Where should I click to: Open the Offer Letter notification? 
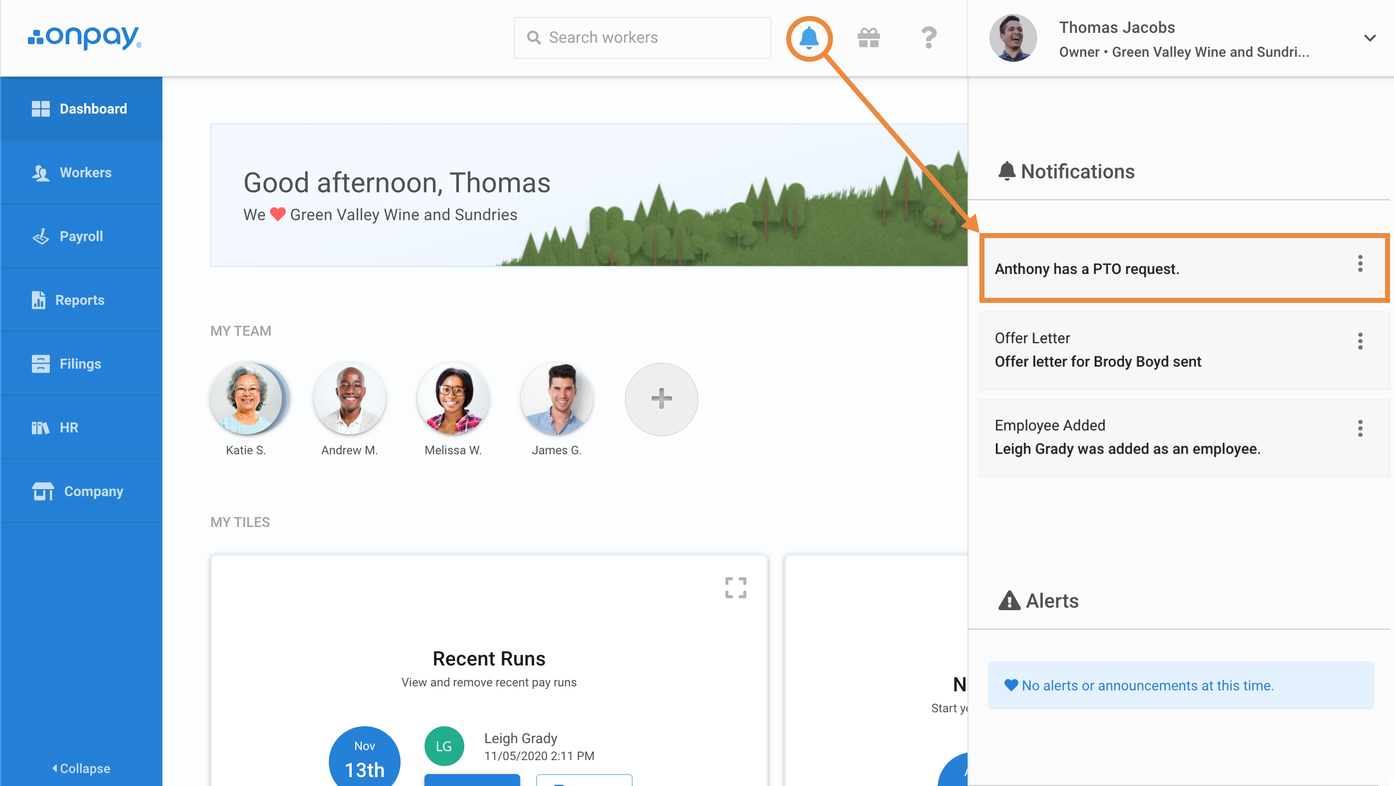1184,351
